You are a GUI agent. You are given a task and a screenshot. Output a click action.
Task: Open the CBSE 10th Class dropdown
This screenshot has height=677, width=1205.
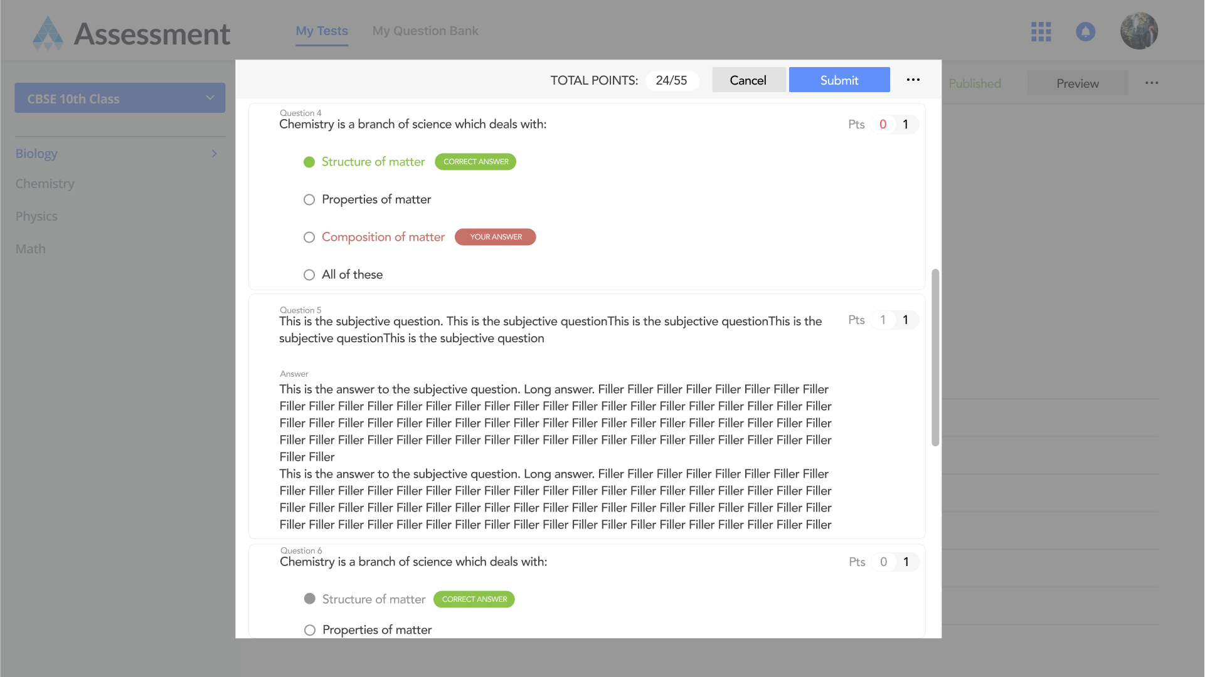(120, 98)
